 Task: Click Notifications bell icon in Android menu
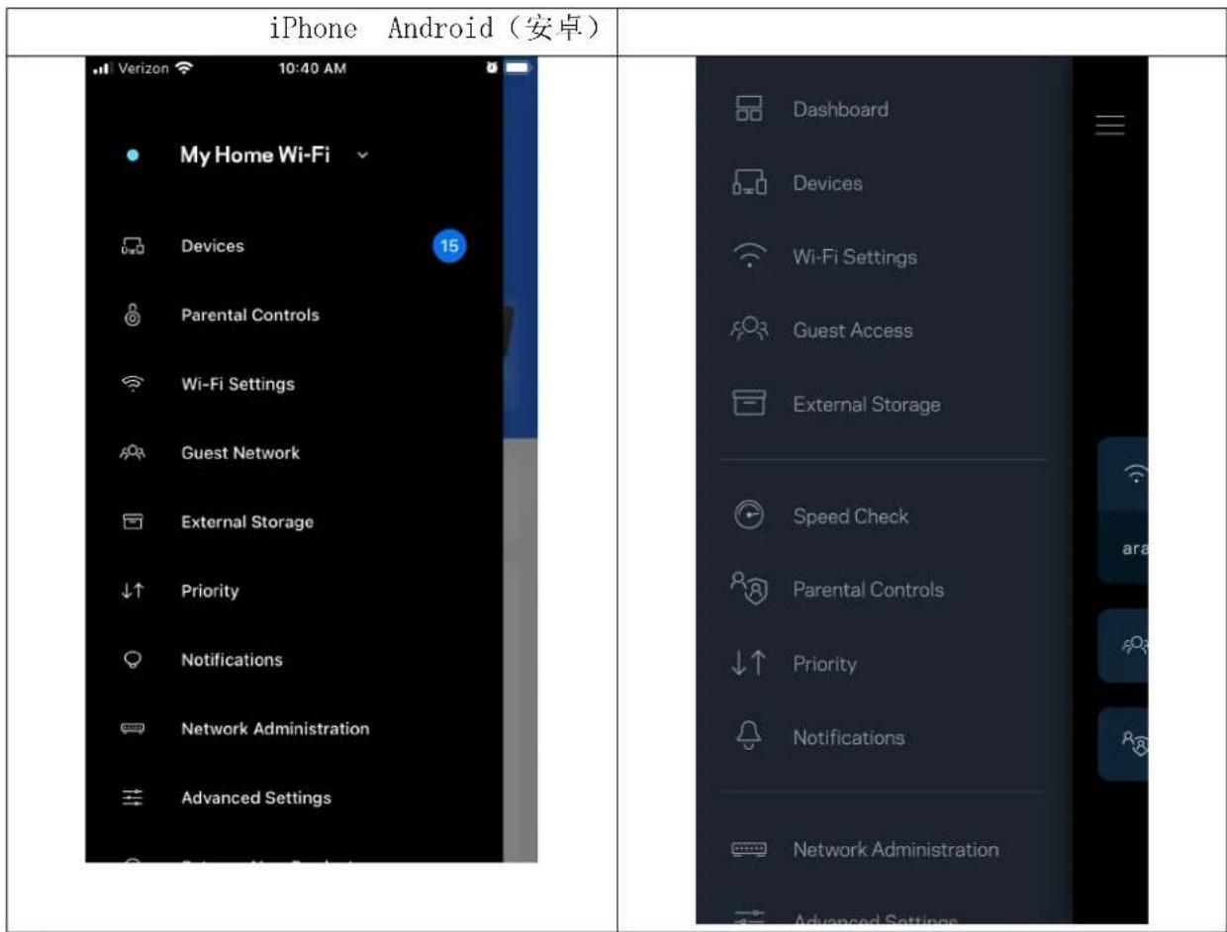(x=748, y=737)
